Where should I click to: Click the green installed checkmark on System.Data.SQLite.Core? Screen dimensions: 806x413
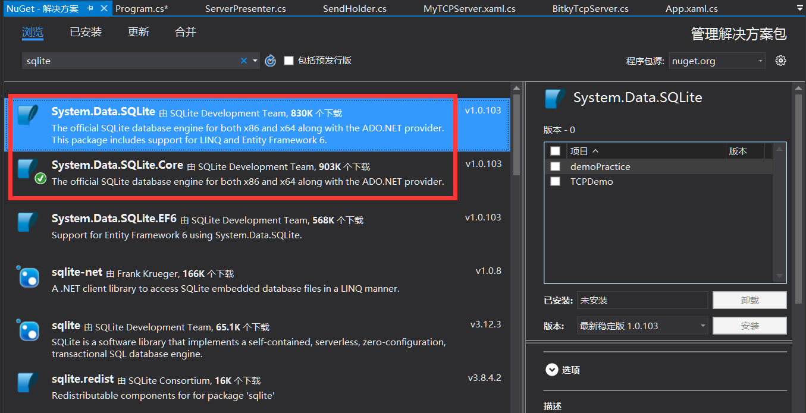40,178
